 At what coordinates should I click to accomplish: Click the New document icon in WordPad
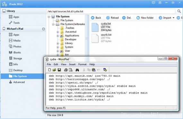click(49, 70)
